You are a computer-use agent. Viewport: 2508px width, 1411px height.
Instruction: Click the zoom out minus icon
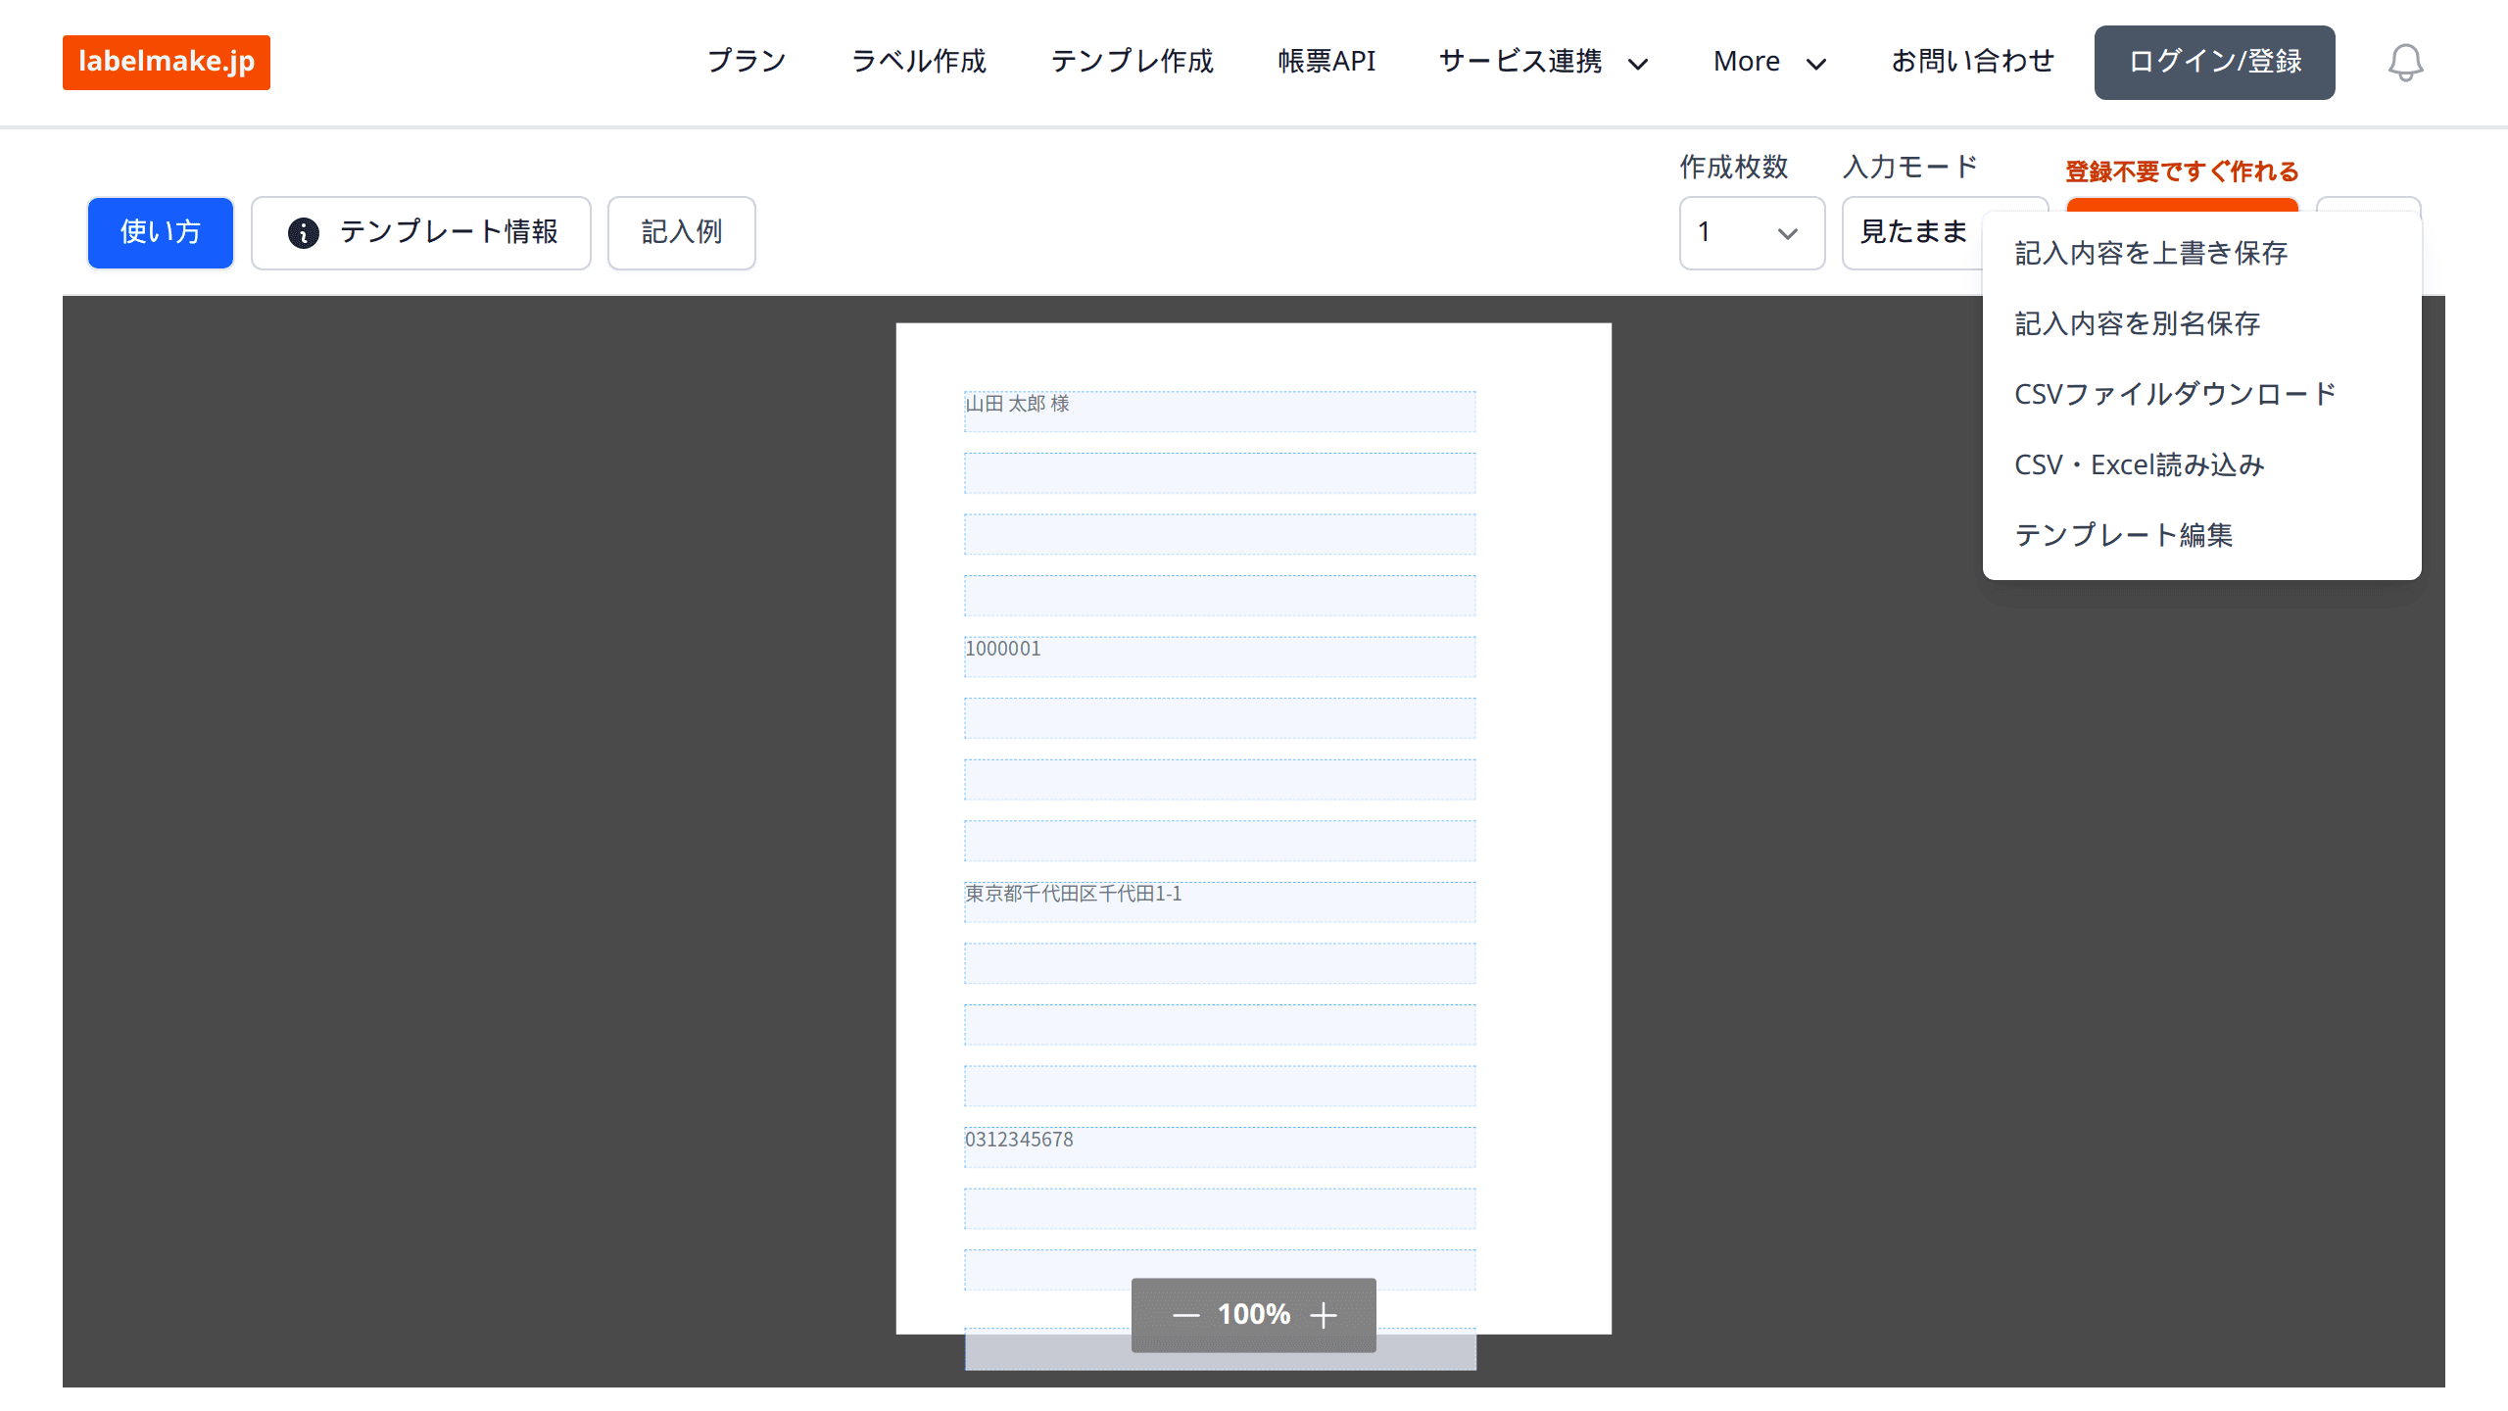(x=1185, y=1315)
